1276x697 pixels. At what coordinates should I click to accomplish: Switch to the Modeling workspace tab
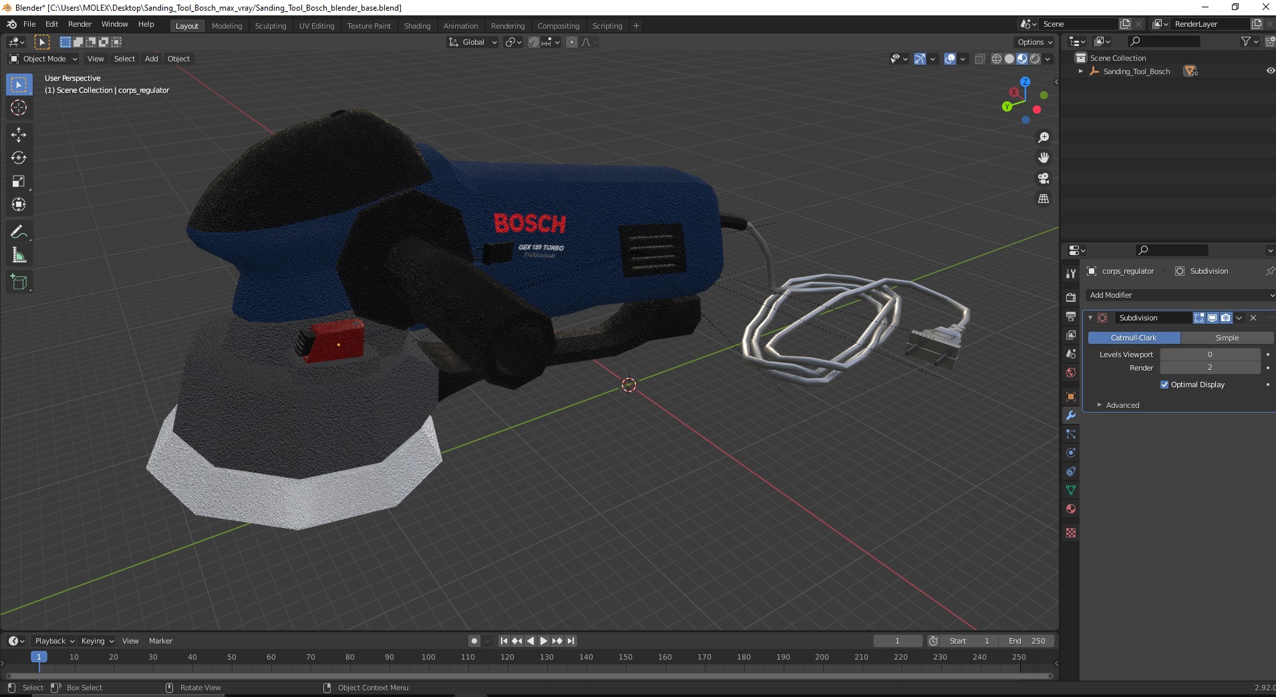tap(226, 26)
